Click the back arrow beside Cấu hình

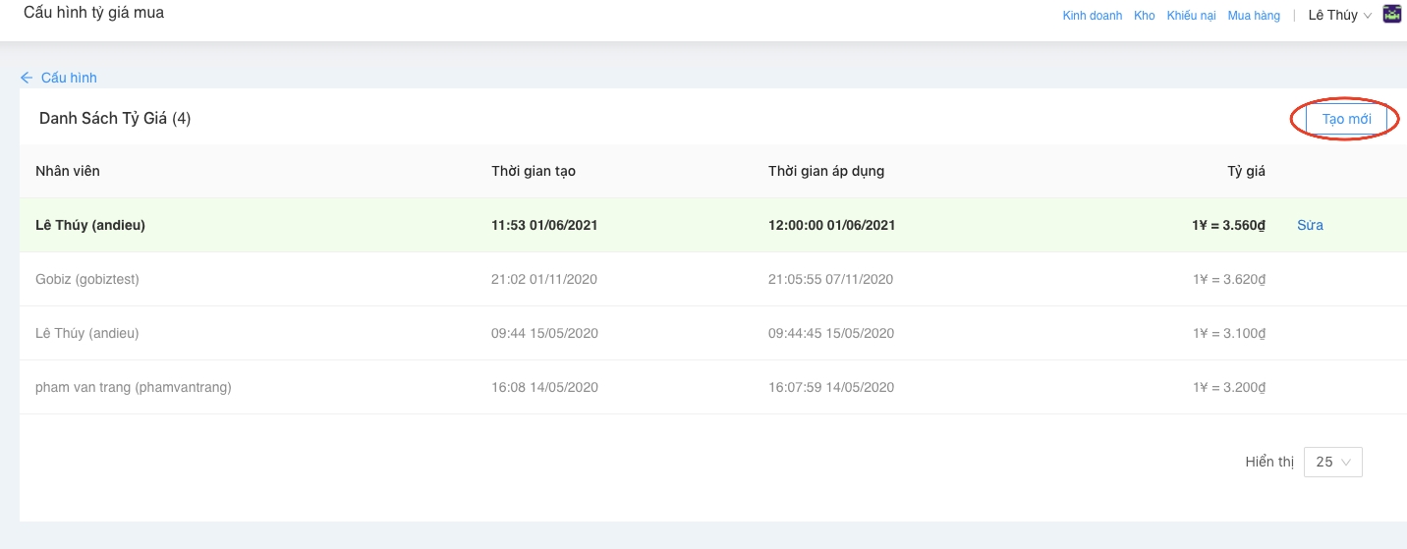pos(27,78)
